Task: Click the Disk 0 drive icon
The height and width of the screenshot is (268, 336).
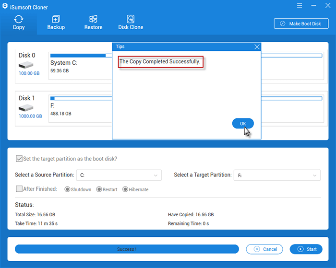Action: tap(26, 65)
